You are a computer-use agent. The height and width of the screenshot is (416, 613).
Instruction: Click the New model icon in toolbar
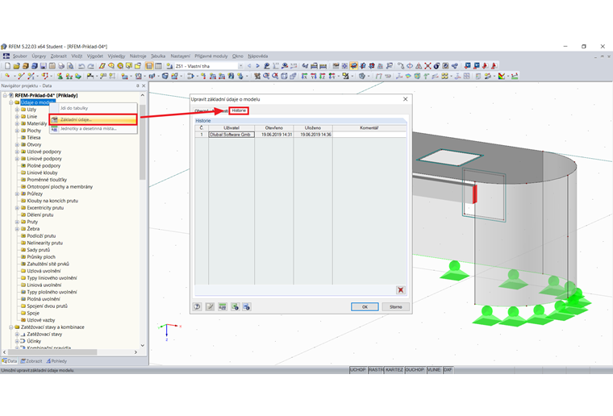click(x=7, y=66)
